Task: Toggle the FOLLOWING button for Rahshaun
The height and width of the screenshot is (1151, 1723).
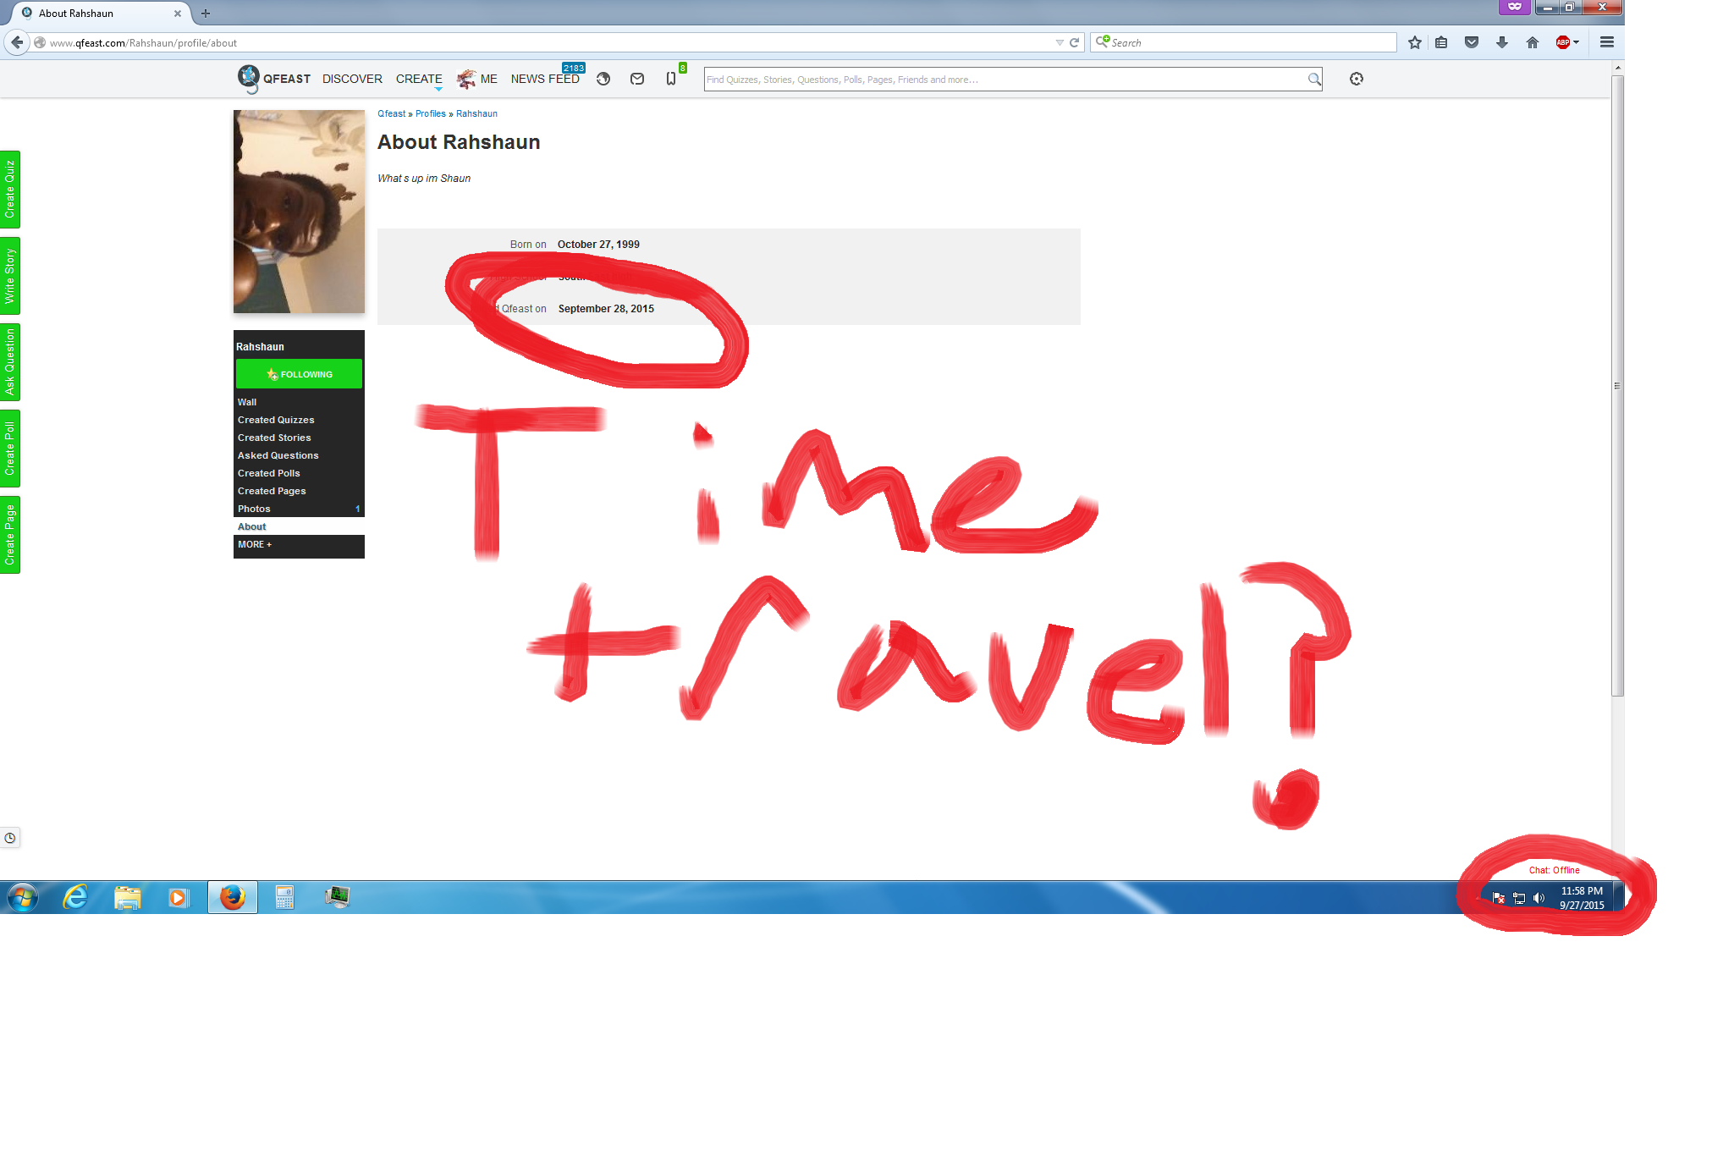Action: [x=298, y=374]
